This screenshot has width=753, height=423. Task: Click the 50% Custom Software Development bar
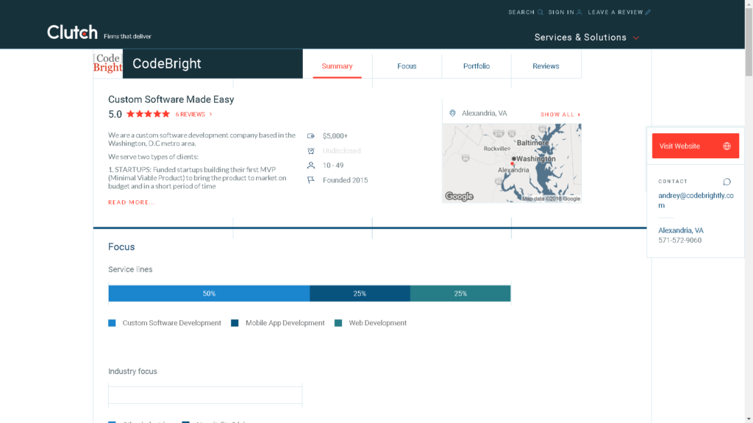point(209,294)
